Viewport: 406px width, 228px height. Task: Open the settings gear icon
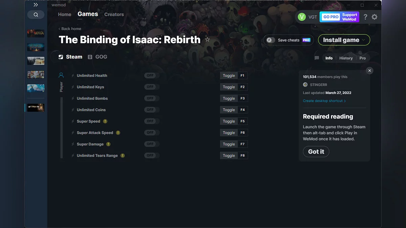[375, 17]
